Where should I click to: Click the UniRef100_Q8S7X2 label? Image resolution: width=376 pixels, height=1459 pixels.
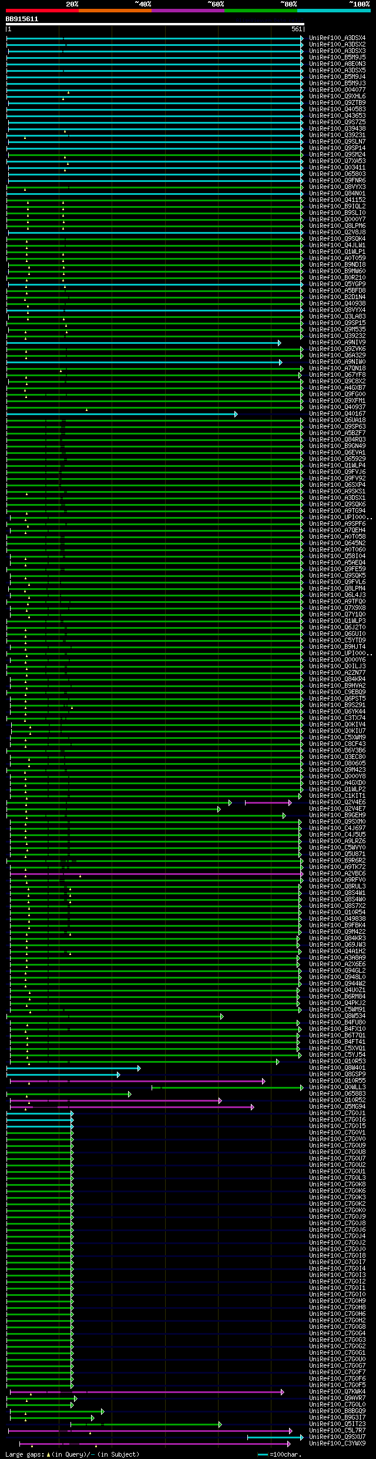click(337, 906)
